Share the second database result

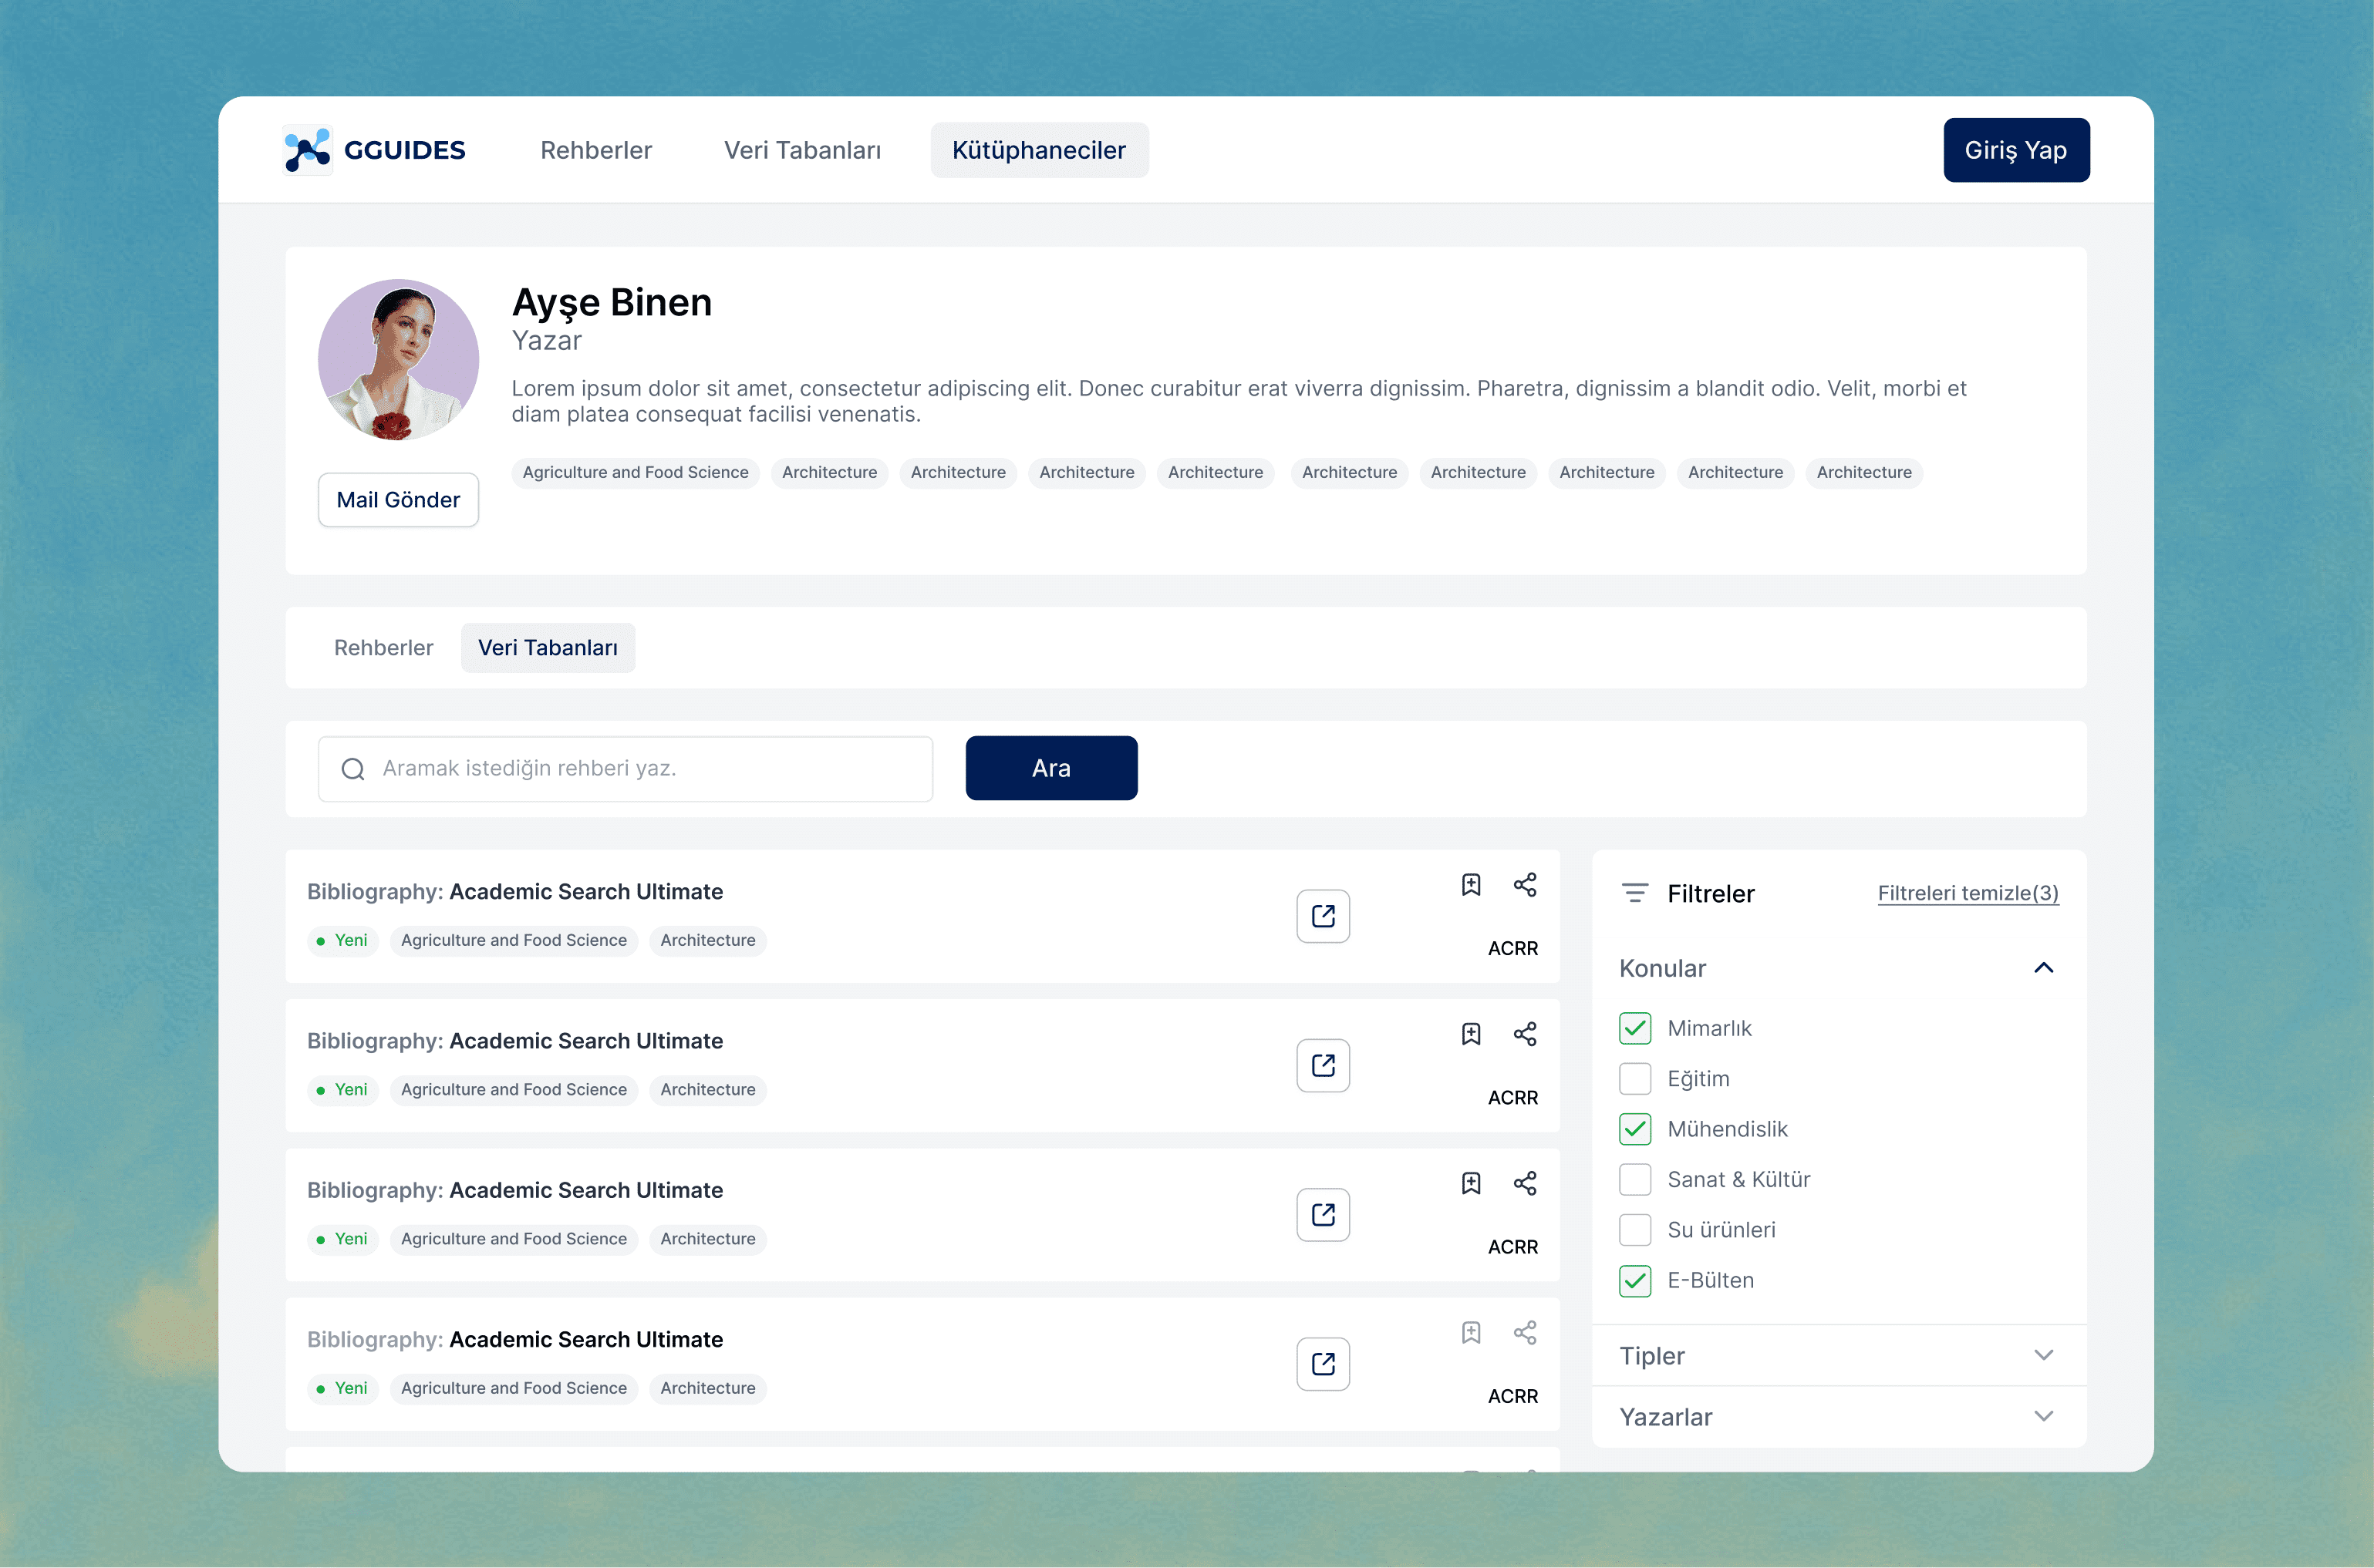pyautogui.click(x=1525, y=1034)
